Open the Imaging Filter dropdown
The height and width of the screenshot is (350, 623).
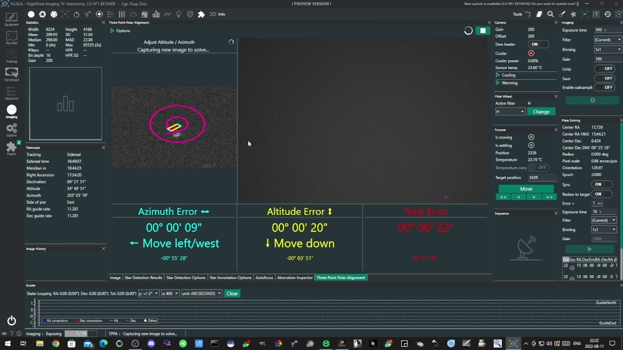(x=607, y=40)
